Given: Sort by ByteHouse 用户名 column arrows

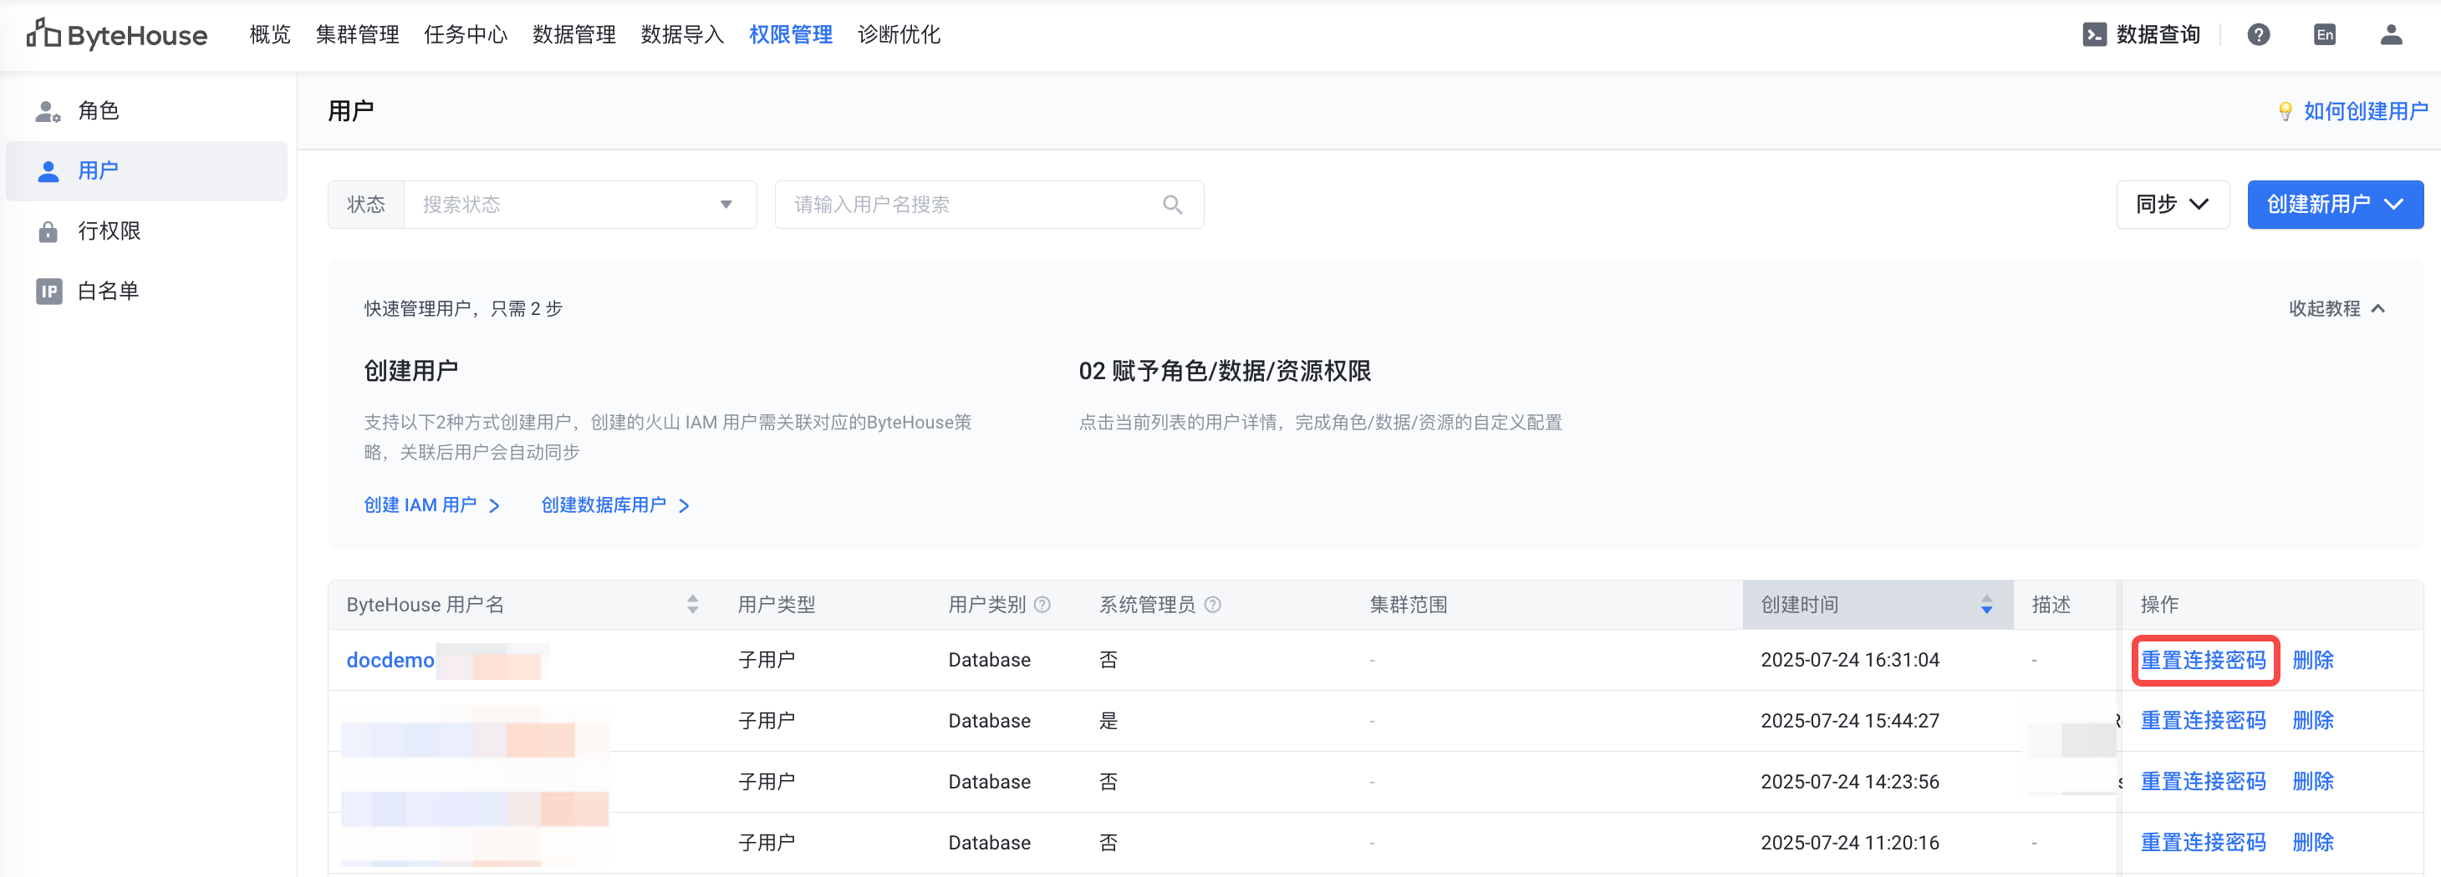Looking at the screenshot, I should point(693,604).
